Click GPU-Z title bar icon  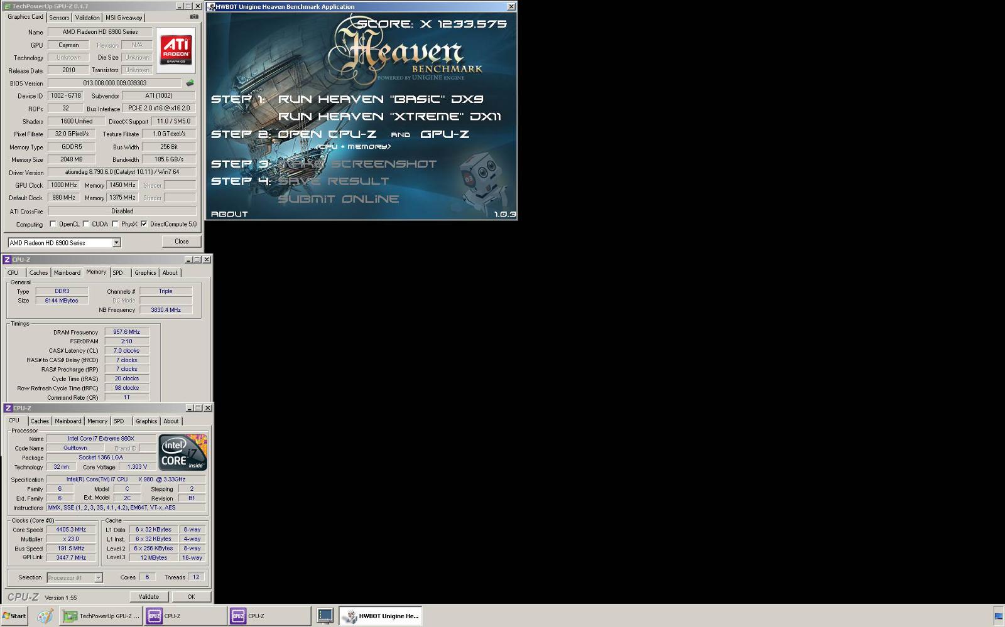[x=7, y=6]
